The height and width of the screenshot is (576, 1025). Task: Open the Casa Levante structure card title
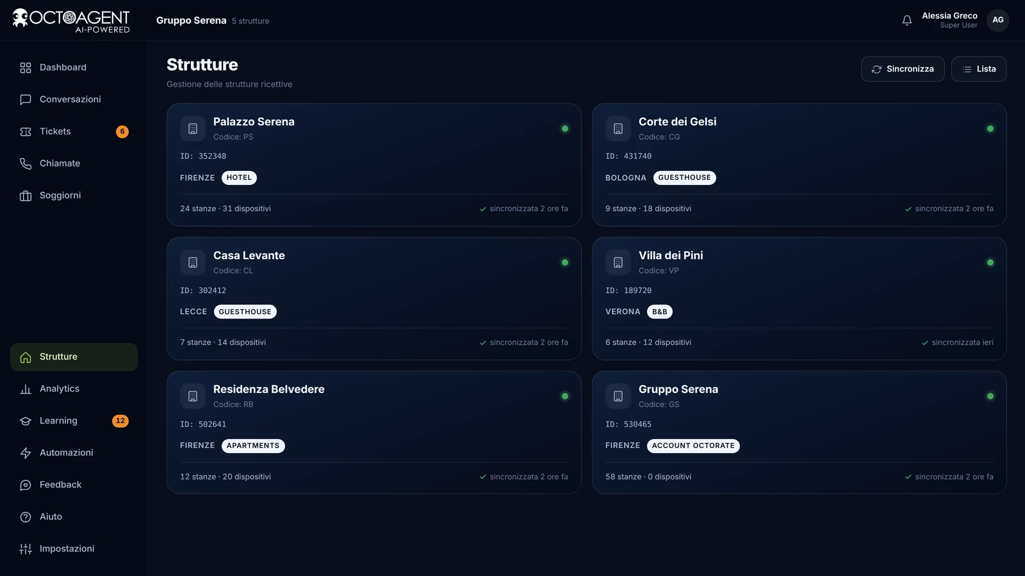point(249,255)
